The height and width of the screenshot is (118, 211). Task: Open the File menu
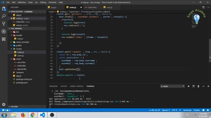pos(8,2)
